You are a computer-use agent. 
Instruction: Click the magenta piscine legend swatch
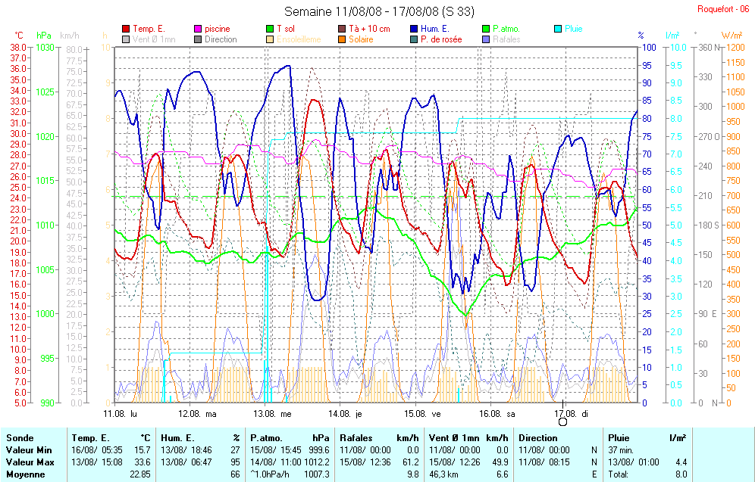coord(198,29)
